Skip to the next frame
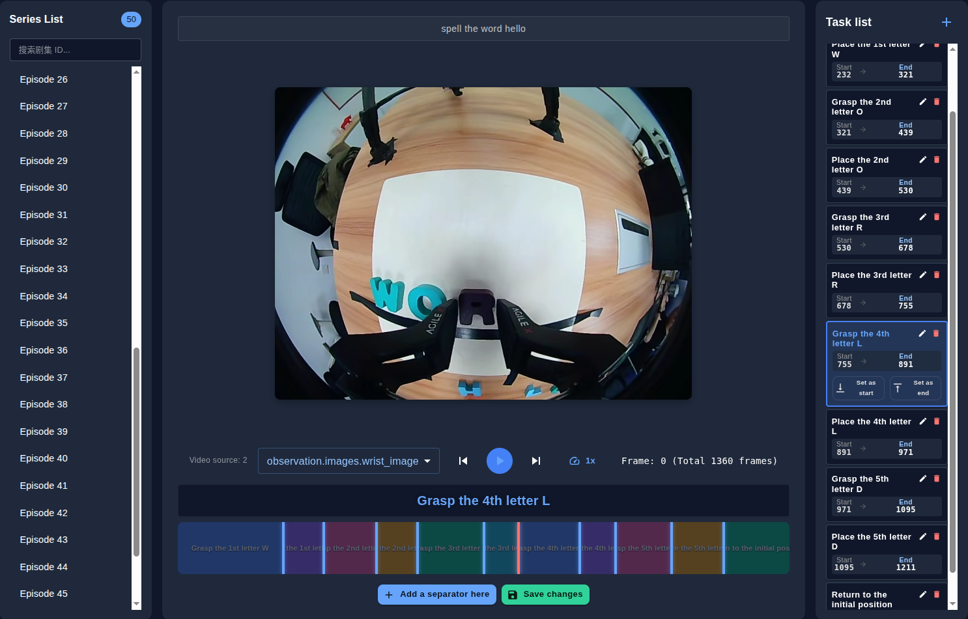 point(536,461)
